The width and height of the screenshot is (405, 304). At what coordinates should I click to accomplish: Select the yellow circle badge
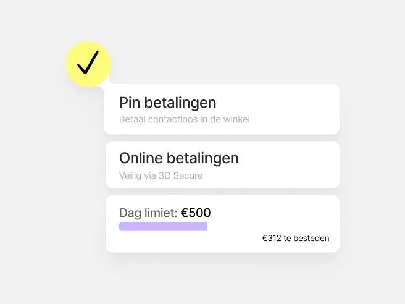point(88,64)
